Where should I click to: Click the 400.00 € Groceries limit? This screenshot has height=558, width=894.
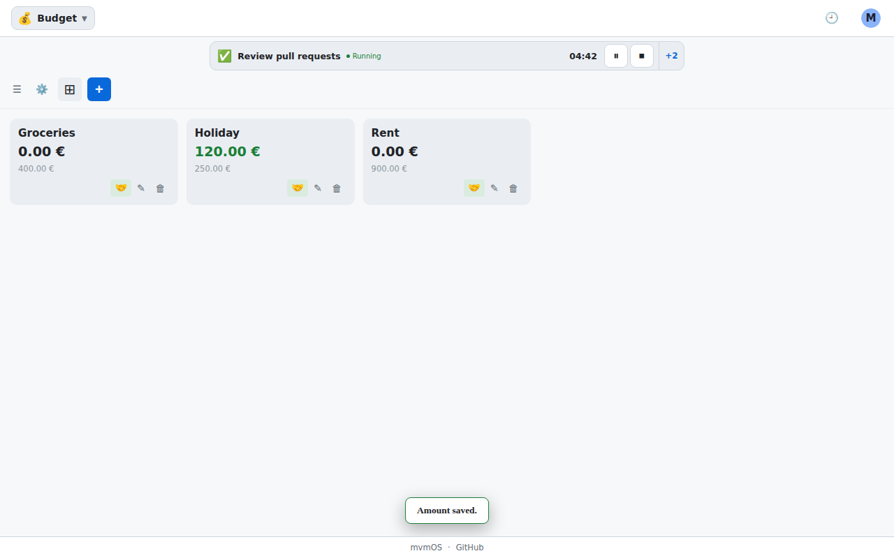(x=36, y=169)
